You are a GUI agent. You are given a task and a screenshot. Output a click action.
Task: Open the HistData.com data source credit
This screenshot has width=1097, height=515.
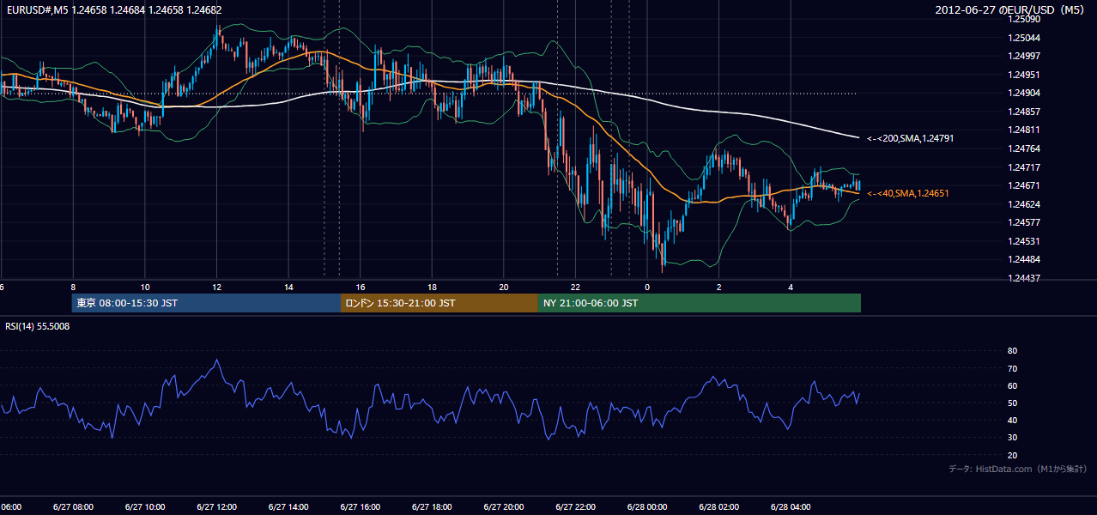tap(1018, 469)
